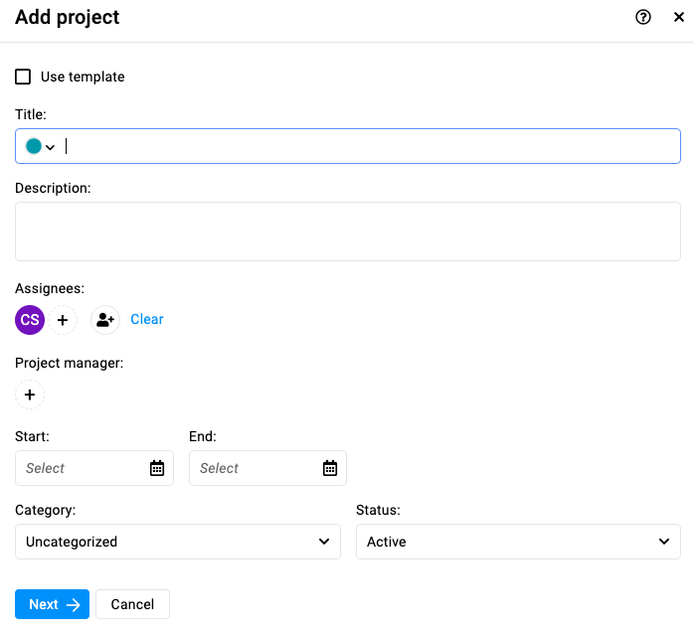Add an assignee with the plus icon
The height and width of the screenshot is (633, 694).
(x=63, y=320)
